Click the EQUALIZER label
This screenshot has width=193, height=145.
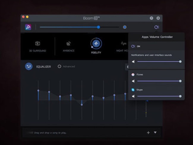tap(44, 67)
